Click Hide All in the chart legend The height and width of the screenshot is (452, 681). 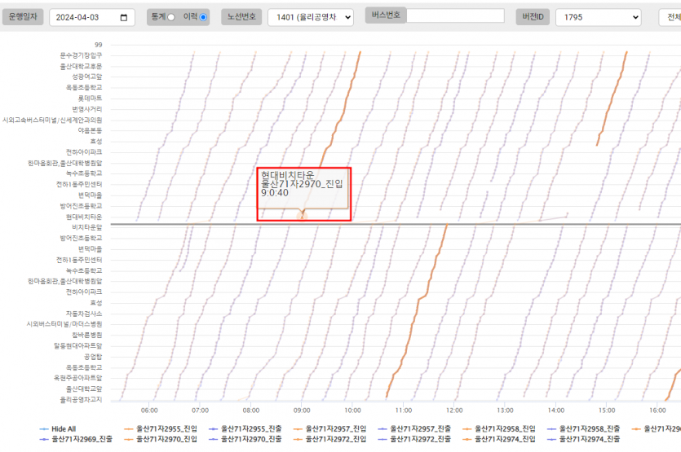tap(64, 428)
